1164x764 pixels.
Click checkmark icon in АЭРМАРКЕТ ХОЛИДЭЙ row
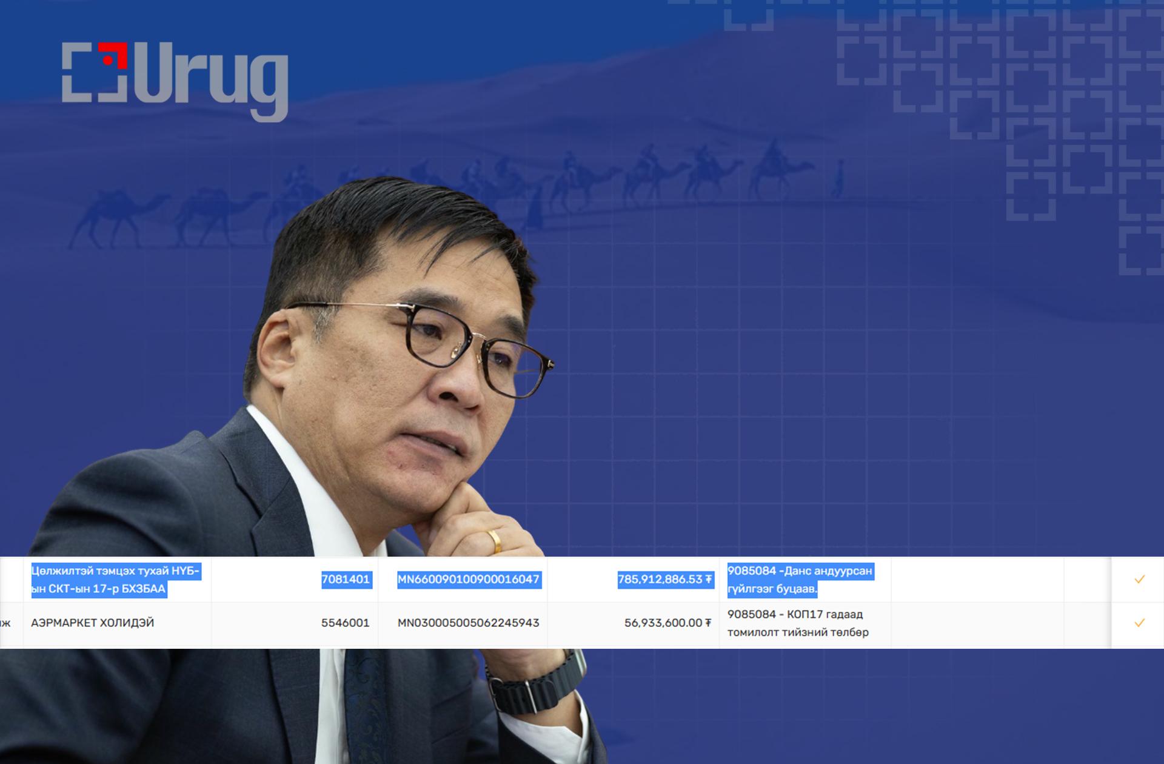[x=1139, y=623]
